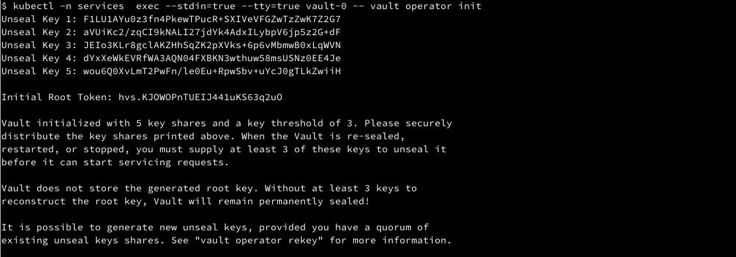Click the 'before it can start servicing requests' line
Image resolution: width=736 pixels, height=257 pixels.
pos(115,162)
